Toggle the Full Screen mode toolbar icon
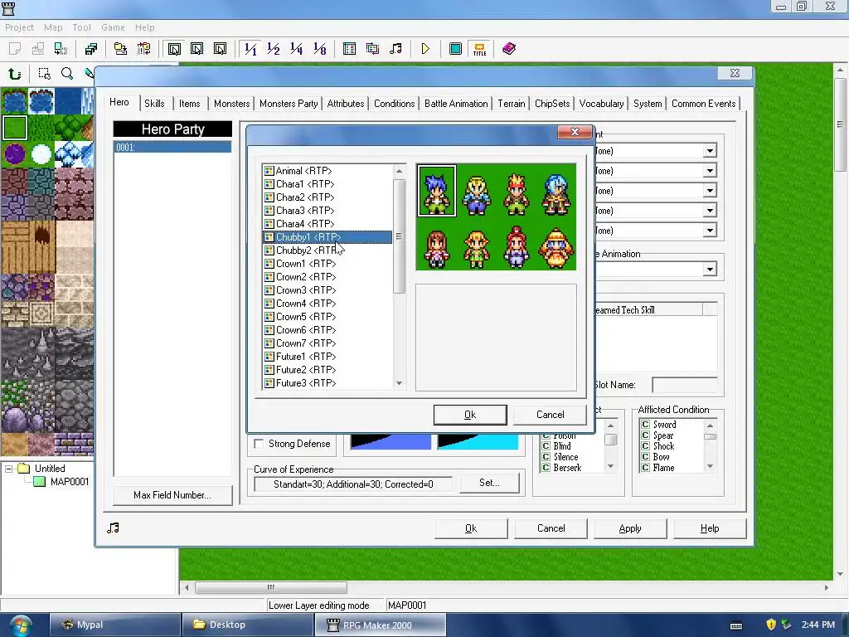The height and width of the screenshot is (637, 849). point(455,49)
